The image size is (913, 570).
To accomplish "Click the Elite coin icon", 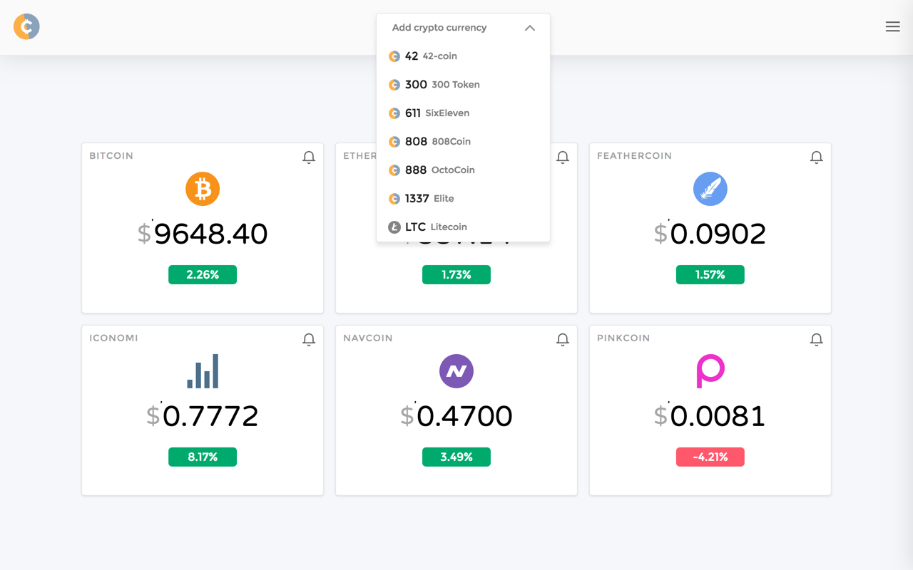I will pyautogui.click(x=394, y=199).
